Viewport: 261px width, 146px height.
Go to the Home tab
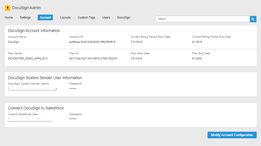pos(9,18)
